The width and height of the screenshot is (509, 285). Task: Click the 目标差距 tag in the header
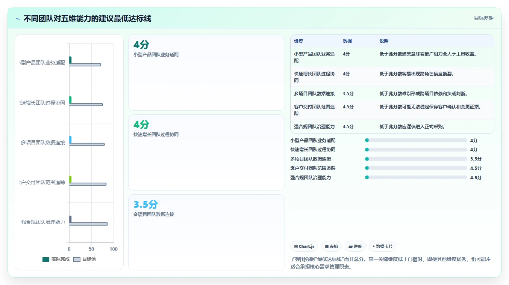[483, 18]
